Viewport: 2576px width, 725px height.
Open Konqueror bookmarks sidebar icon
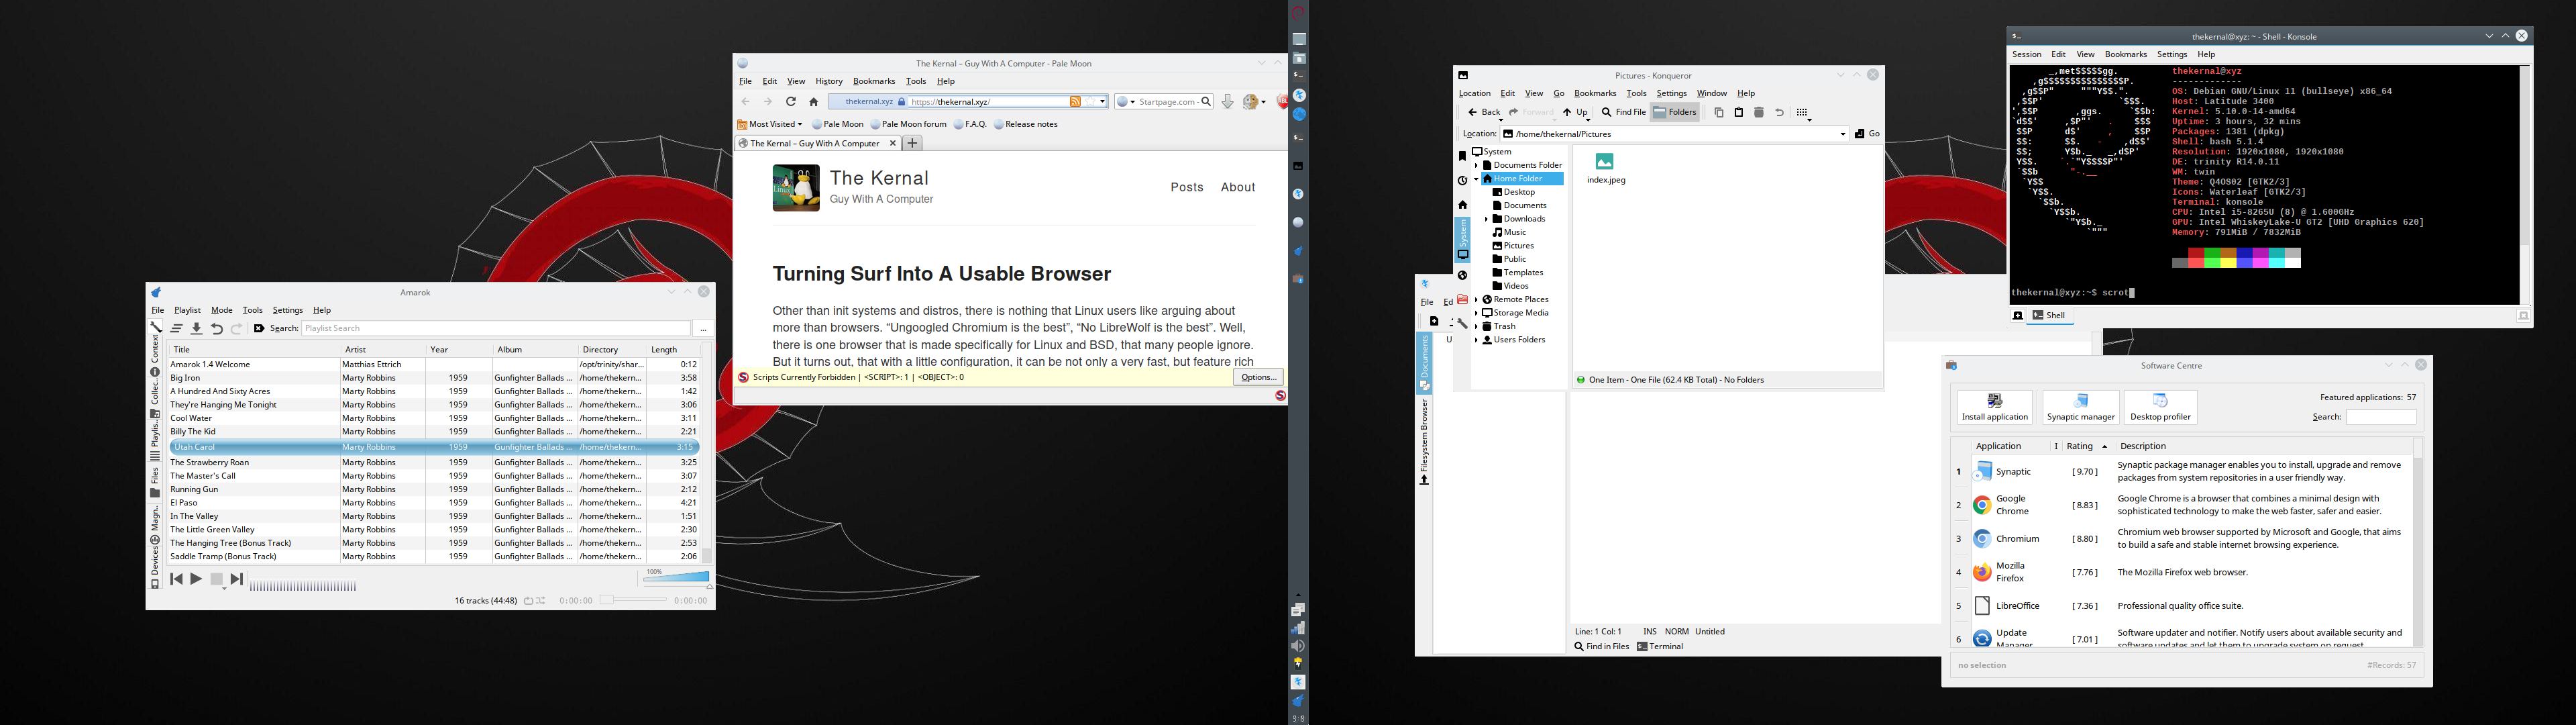tap(1462, 156)
